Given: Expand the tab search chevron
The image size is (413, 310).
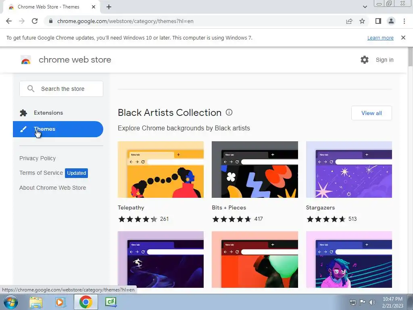Looking at the screenshot, I should (365, 7).
